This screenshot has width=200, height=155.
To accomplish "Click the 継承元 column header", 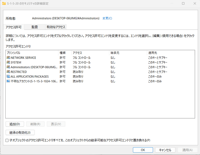I will tap(128, 53).
